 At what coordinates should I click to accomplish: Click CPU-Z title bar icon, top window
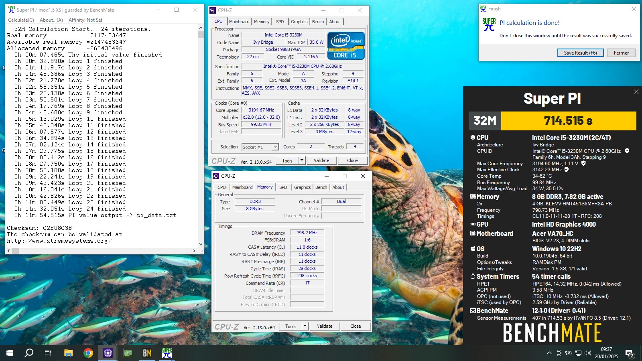[x=213, y=10]
